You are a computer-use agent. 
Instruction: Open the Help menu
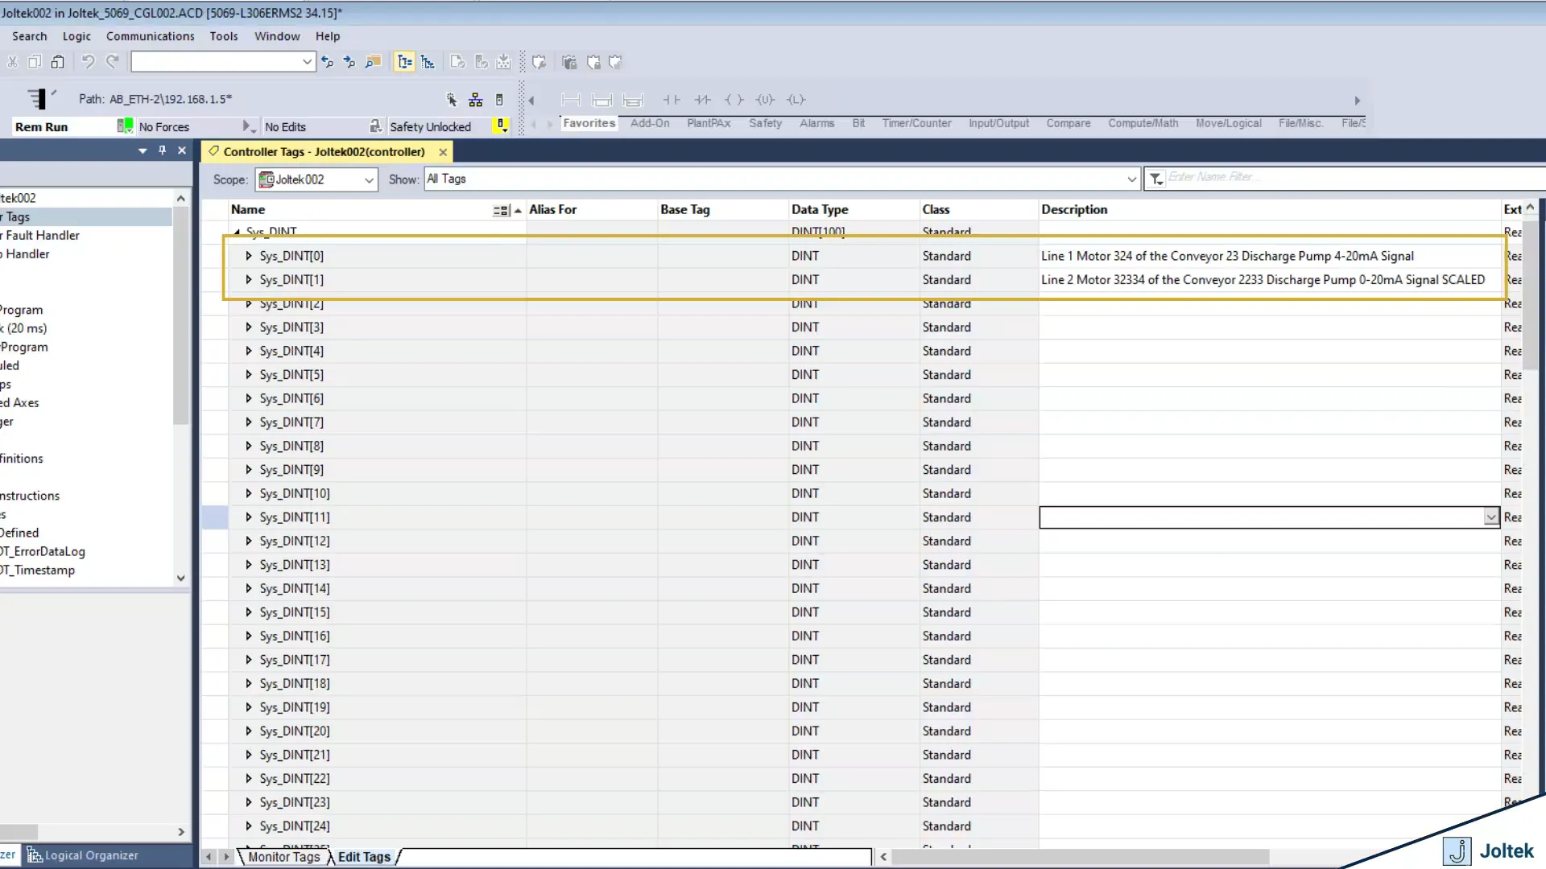[x=328, y=36]
